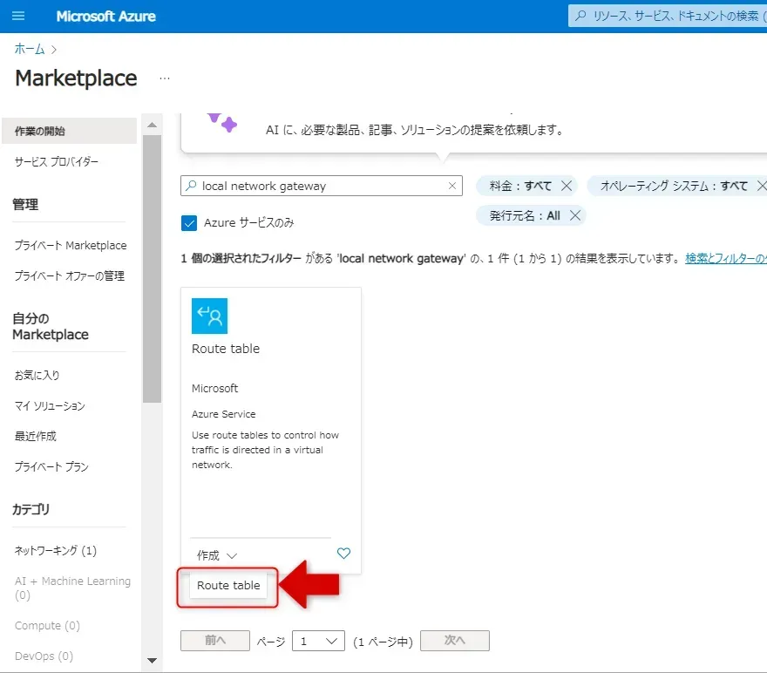The height and width of the screenshot is (673, 767).
Task: Select Route table from create menu
Action: click(228, 586)
